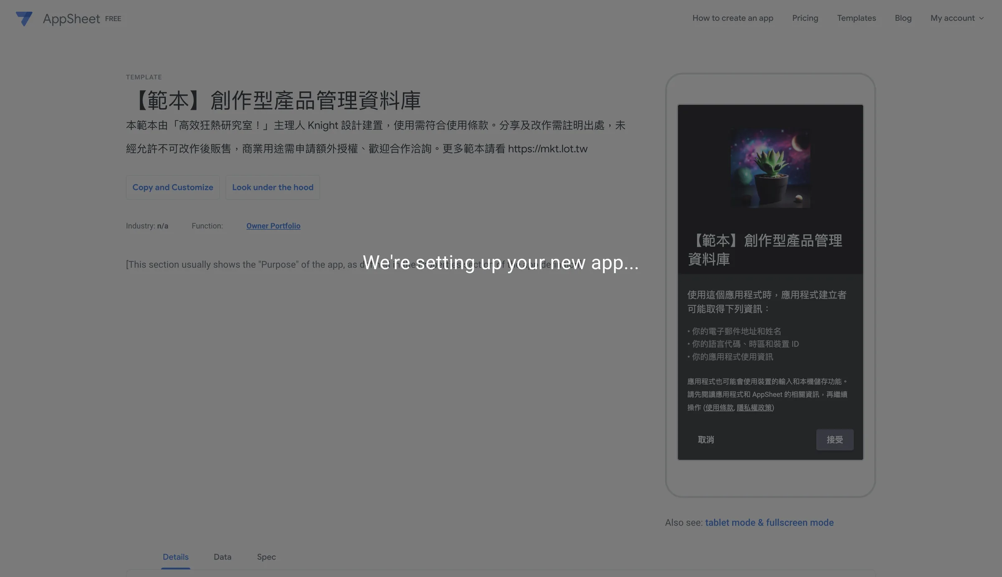Click the AppSheet wordmark text
Image resolution: width=1002 pixels, height=577 pixels.
coord(71,19)
